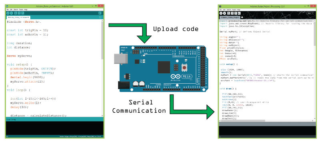The height and width of the screenshot is (153, 320).
Task: Click the Arduino Save sketch icon
Action: [23, 13]
